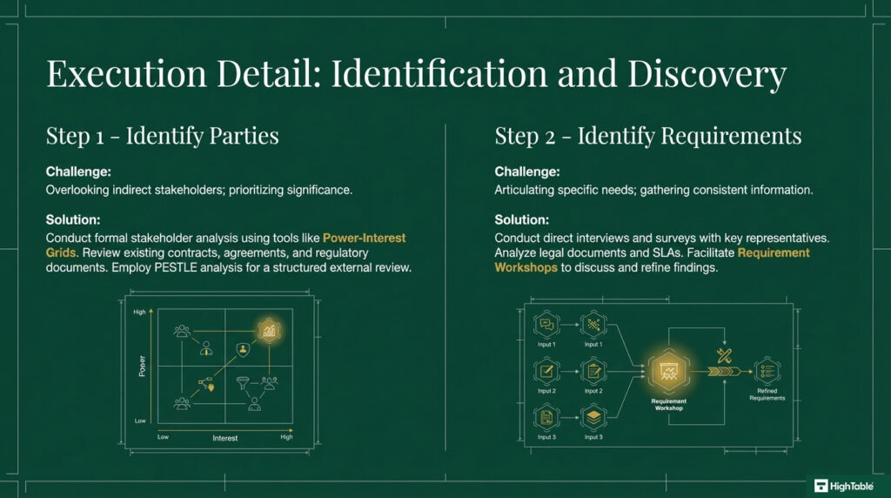Select the line 'Articulating specific needs; gathering consistent information.'
Viewport: 891px width, 498px height.
pyautogui.click(x=653, y=190)
